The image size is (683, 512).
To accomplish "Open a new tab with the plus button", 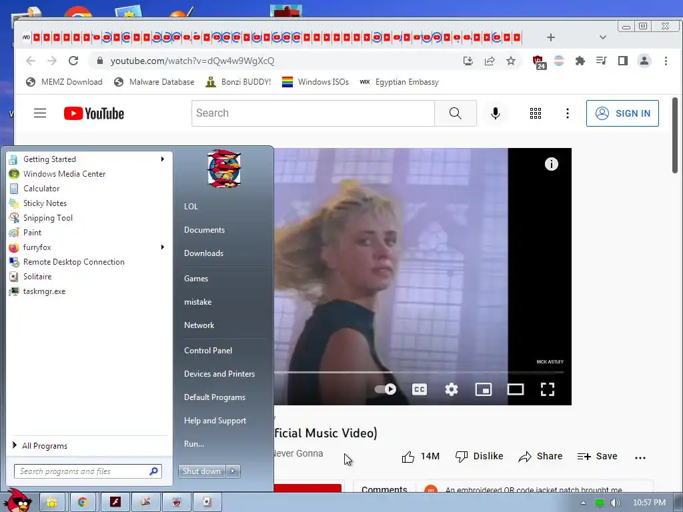I will (x=550, y=37).
